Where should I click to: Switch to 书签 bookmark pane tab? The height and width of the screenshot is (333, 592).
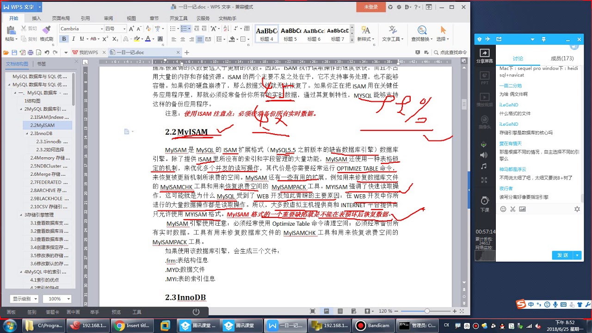point(42,64)
